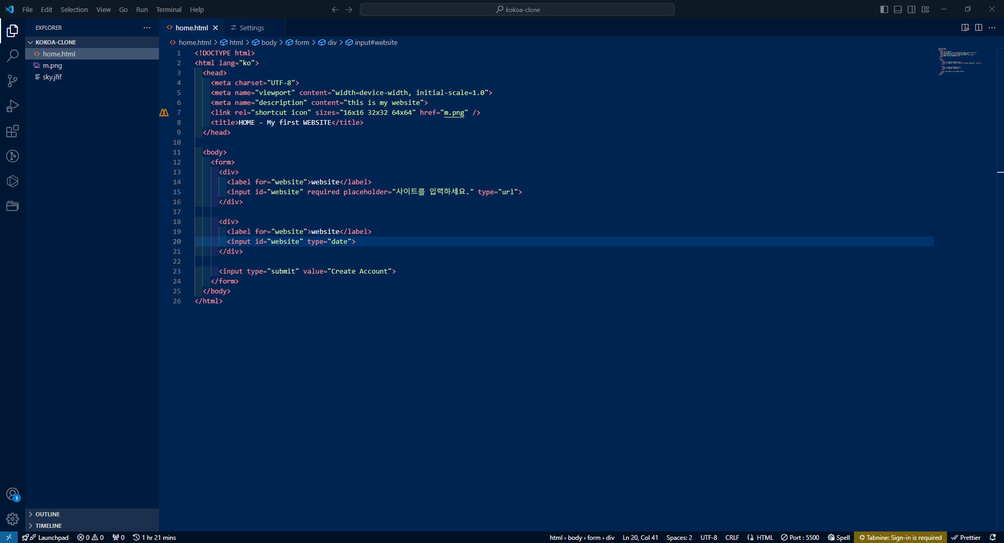Open the preview icon in editor actions
The width and height of the screenshot is (1004, 543).
(965, 28)
